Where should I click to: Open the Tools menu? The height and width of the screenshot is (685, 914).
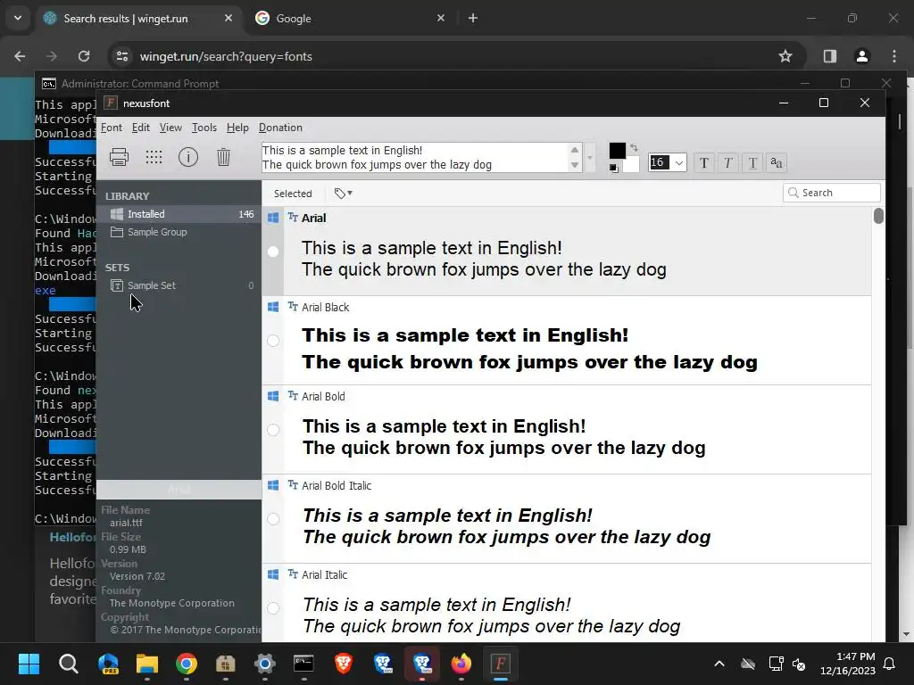pyautogui.click(x=204, y=128)
